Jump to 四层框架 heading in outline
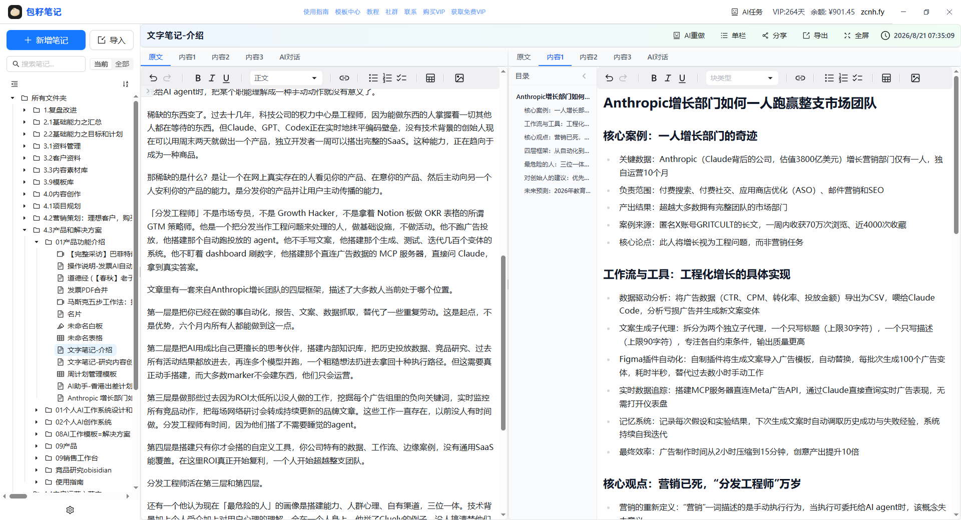Viewport: 961px width, 520px height. (x=557, y=150)
